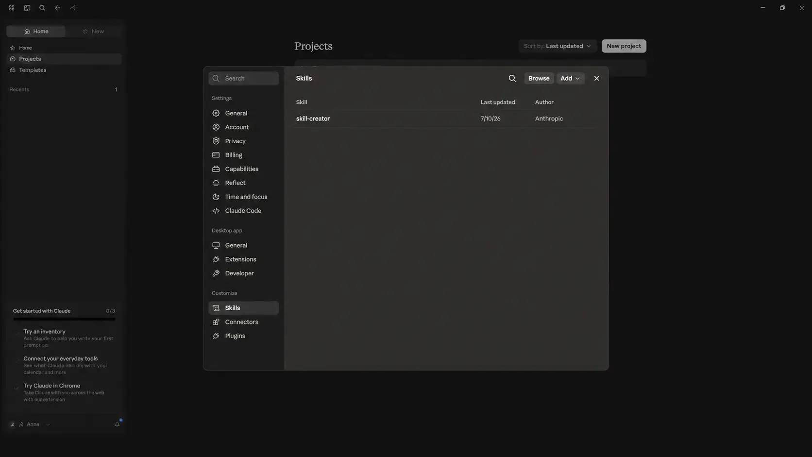Open Templates in the left sidebar
The width and height of the screenshot is (812, 457).
click(64, 70)
